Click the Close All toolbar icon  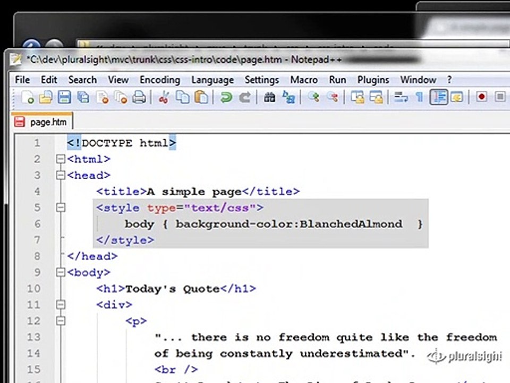(x=121, y=97)
